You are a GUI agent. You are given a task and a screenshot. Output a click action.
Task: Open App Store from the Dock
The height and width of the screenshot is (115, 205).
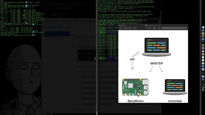tap(203, 66)
